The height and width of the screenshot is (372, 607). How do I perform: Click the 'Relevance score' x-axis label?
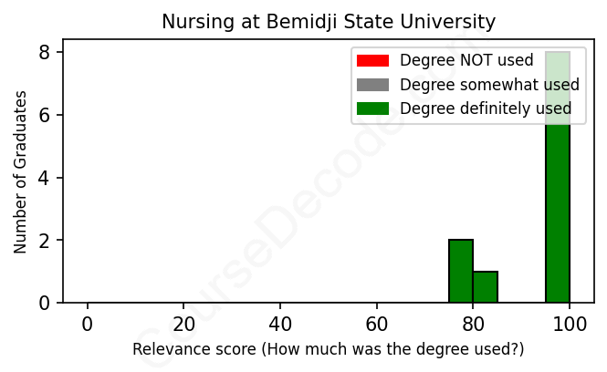329,349
